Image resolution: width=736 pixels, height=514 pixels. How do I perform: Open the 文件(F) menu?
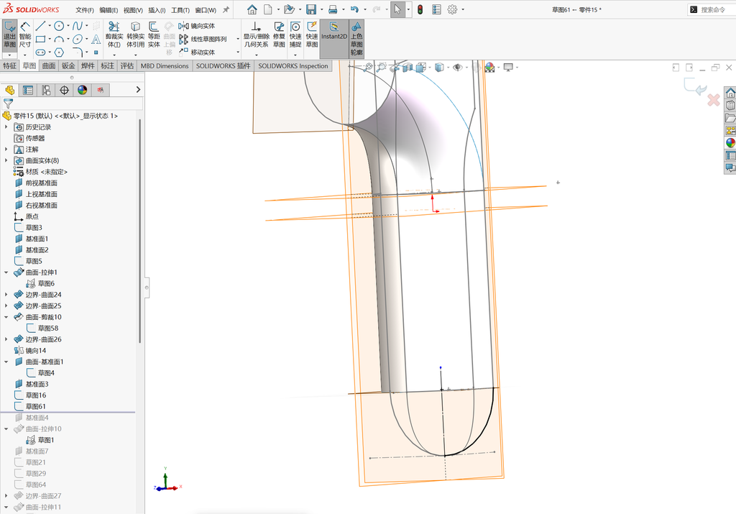(x=85, y=10)
